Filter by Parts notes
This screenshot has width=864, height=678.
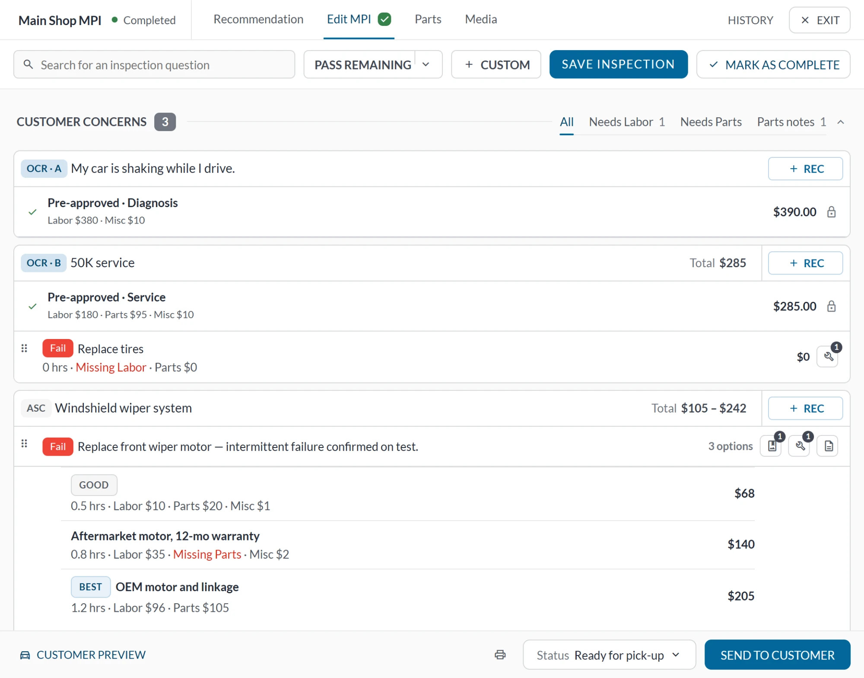coord(791,122)
